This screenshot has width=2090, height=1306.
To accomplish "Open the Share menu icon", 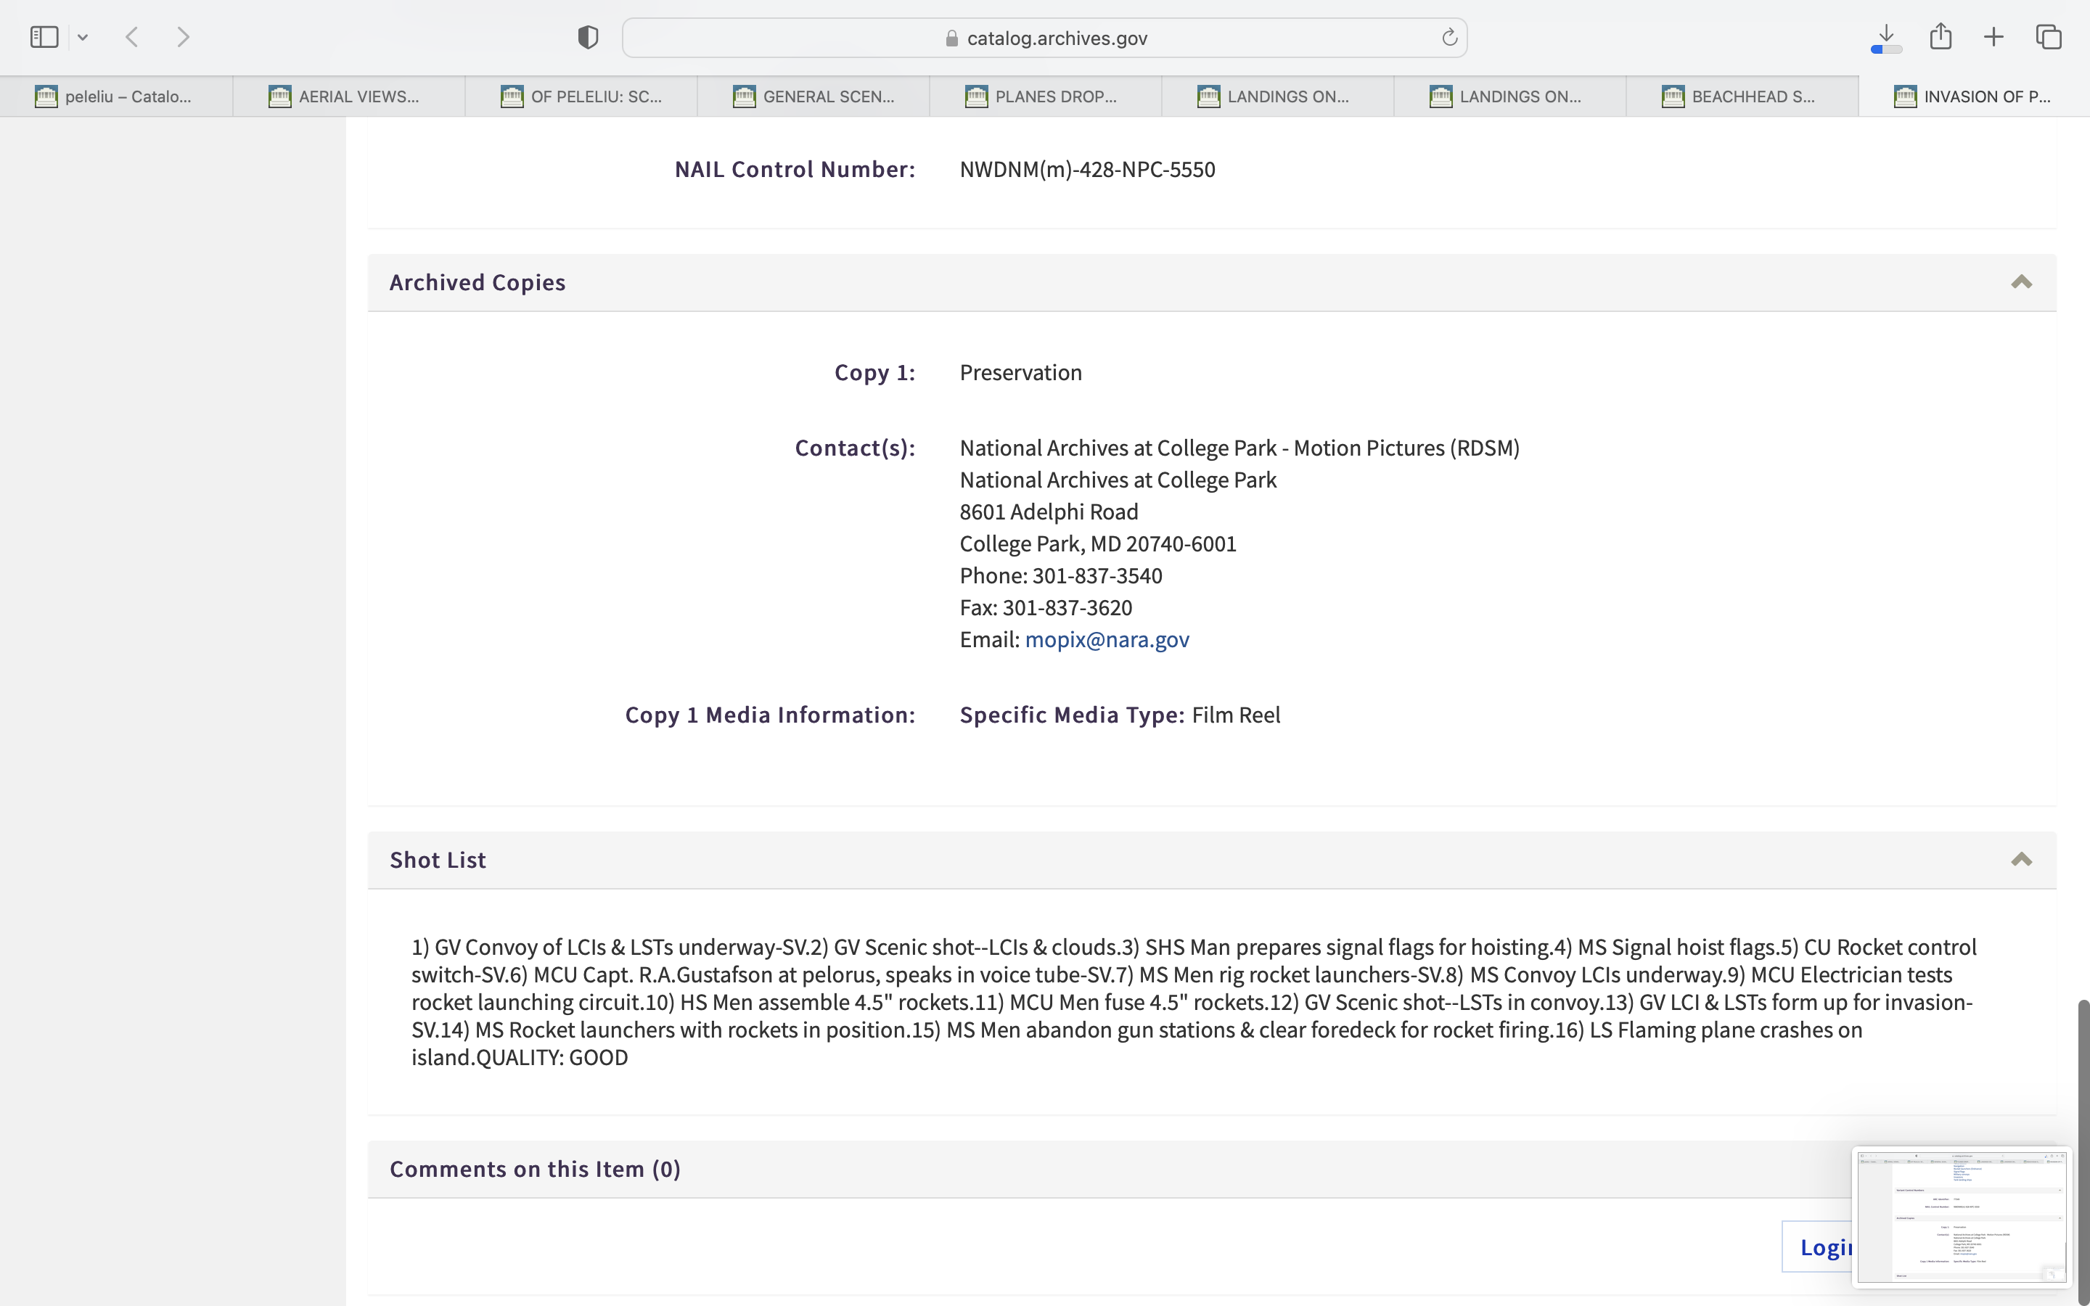I will [1941, 37].
